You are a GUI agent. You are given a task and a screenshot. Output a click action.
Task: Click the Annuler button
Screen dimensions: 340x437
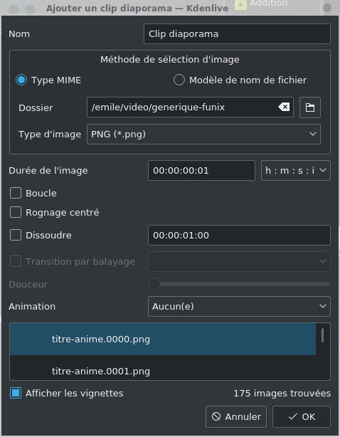point(236,416)
